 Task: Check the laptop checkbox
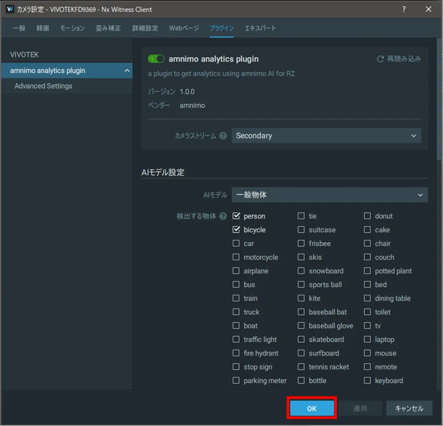pyautogui.click(x=367, y=340)
